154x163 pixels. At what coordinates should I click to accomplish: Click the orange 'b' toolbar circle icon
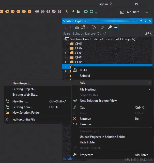pyautogui.click(x=24, y=11)
